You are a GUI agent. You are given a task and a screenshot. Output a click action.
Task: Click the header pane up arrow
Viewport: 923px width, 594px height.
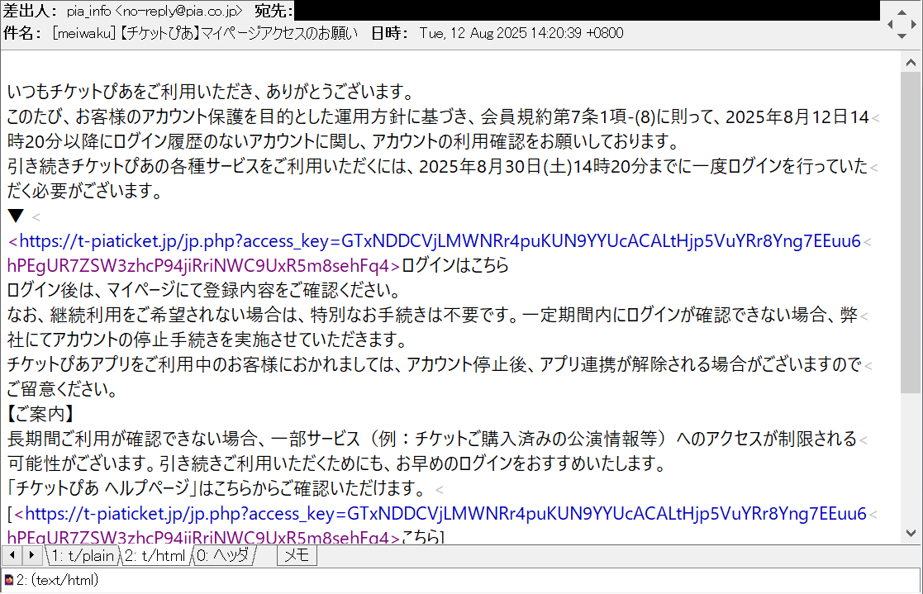(902, 12)
